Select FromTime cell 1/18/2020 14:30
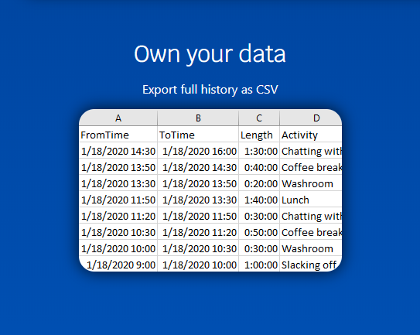The width and height of the screenshot is (420, 335). 118,151
